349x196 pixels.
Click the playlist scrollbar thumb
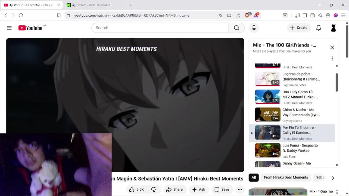pyautogui.click(x=337, y=82)
